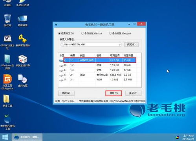Launch the Windows installer desktop icon
This screenshot has height=141, width=196.
(x=7, y=62)
